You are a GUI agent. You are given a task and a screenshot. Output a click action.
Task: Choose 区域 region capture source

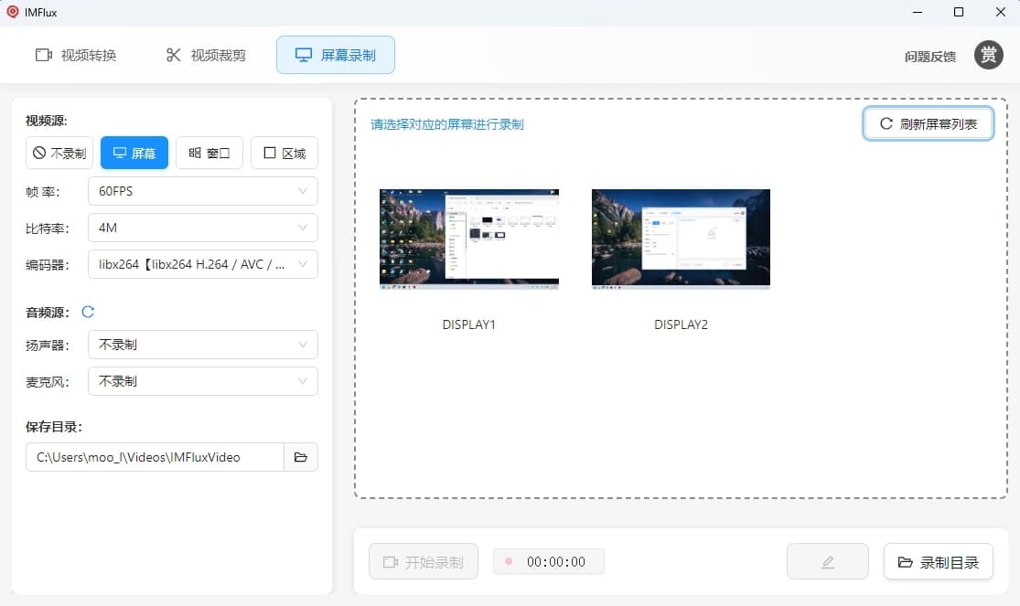click(x=284, y=154)
